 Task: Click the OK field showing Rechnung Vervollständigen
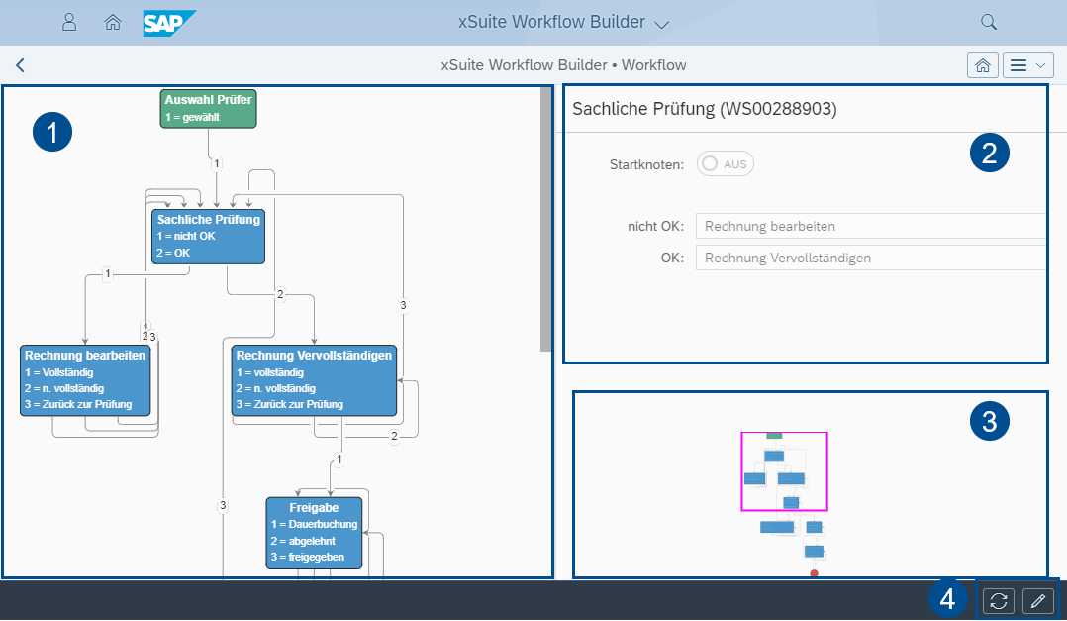pos(869,257)
